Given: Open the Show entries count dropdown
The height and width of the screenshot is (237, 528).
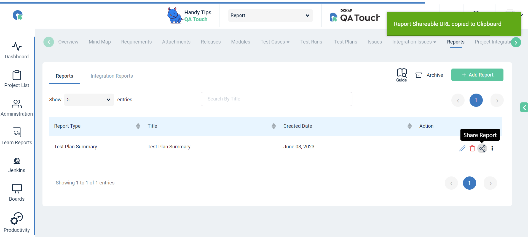Looking at the screenshot, I should click(89, 100).
